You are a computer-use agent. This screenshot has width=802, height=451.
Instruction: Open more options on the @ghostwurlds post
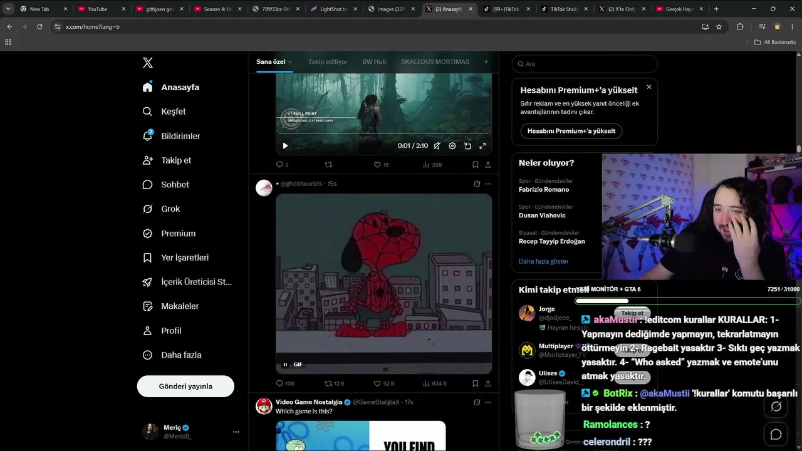pos(488,184)
